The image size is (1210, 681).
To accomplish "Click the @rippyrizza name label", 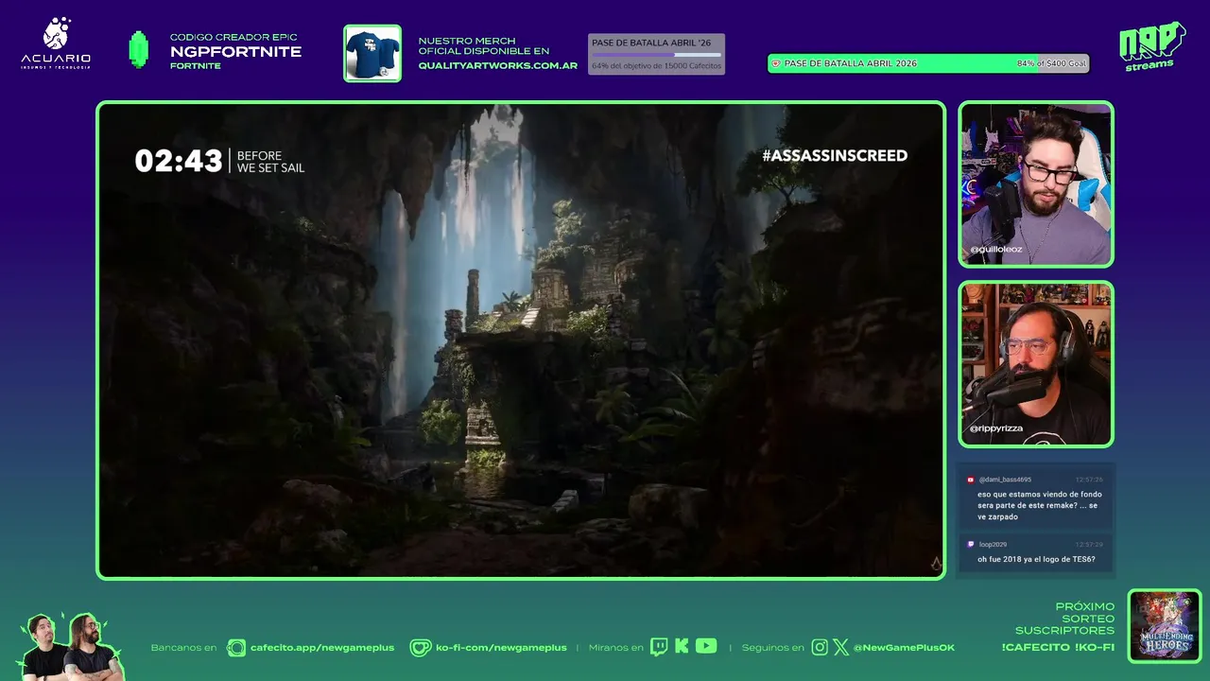I will pos(996,428).
